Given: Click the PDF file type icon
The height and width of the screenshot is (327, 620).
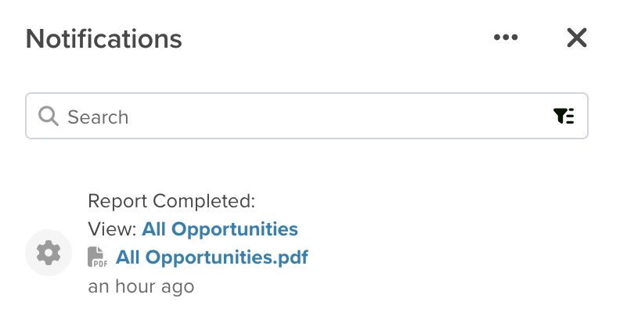Looking at the screenshot, I should tap(97, 257).
